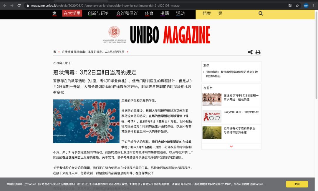Click the palazzo courtyard thumbnail

[x=212, y=99]
